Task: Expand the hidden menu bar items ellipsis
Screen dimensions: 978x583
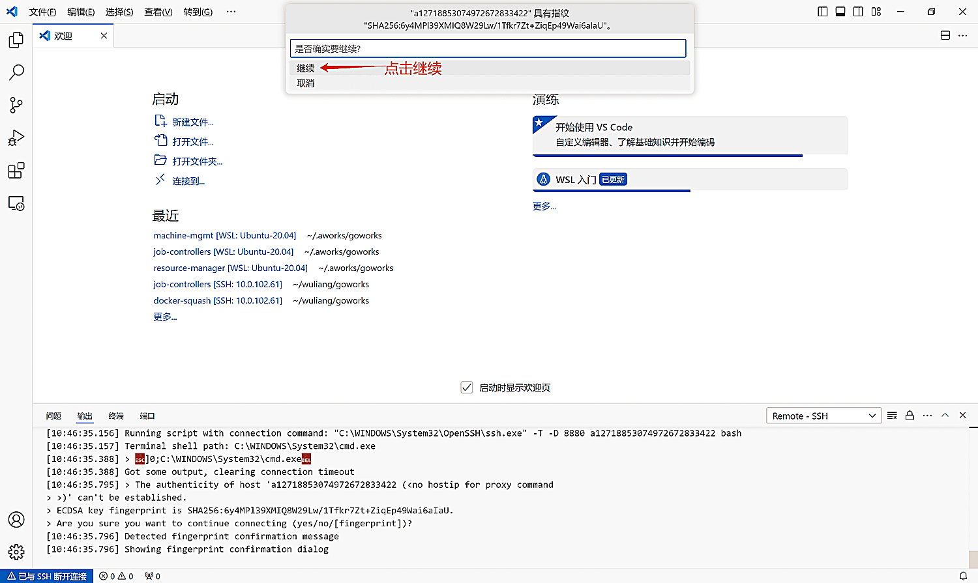Action: point(231,12)
